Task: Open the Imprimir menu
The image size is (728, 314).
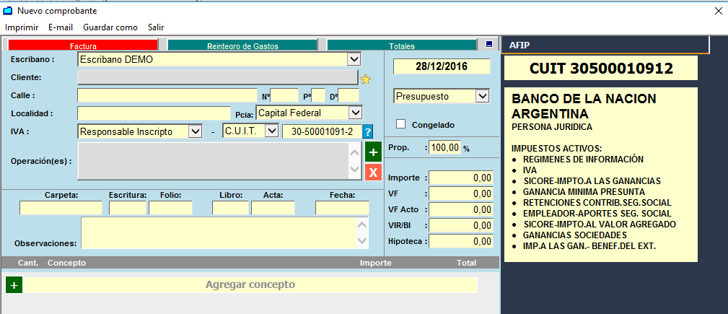Action: tap(22, 27)
